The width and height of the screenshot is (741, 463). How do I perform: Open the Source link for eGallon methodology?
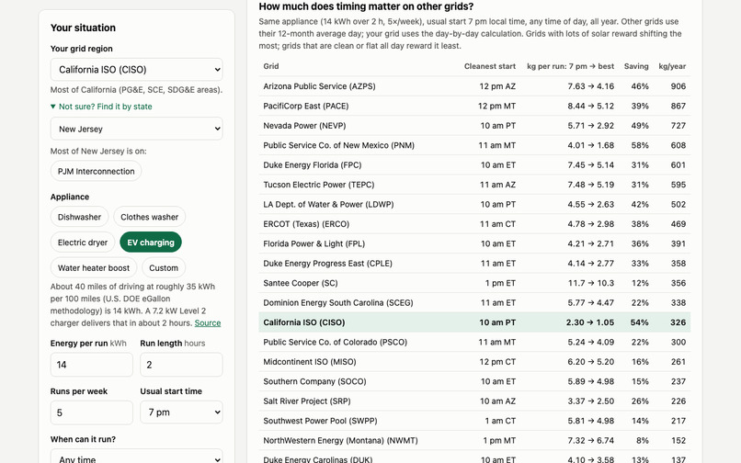tap(208, 323)
